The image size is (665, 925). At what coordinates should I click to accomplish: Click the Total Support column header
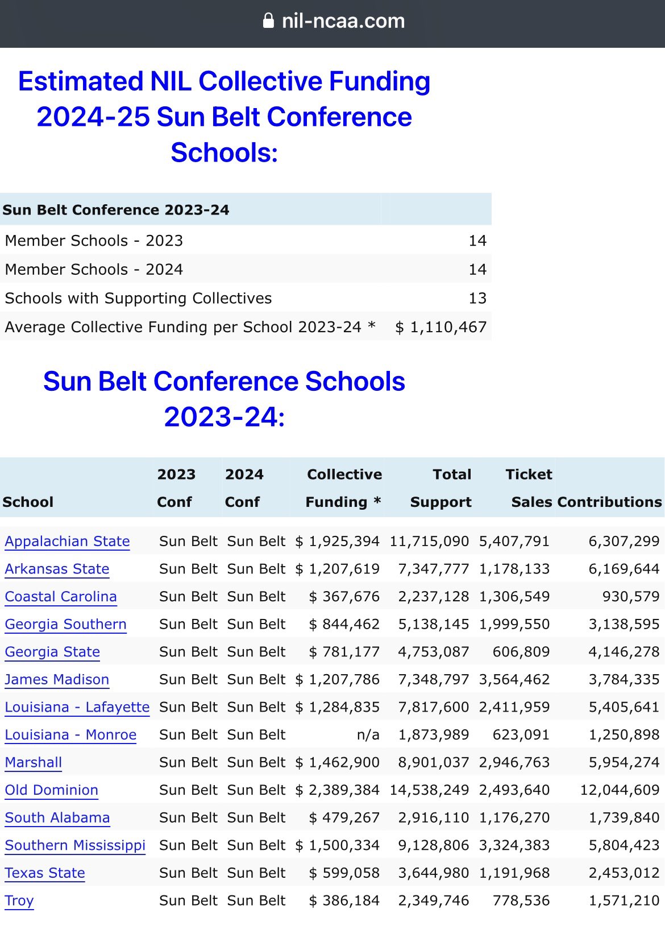441,488
